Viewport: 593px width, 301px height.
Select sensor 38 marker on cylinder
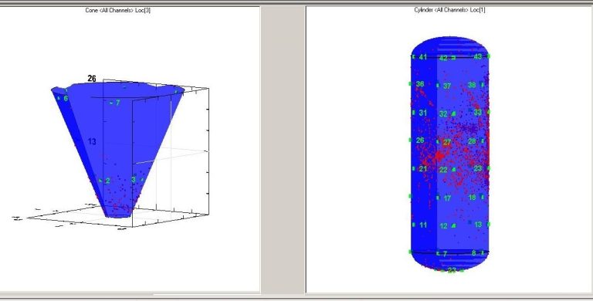click(476, 85)
